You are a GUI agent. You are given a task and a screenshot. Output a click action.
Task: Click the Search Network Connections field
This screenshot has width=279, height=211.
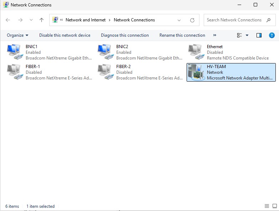pyautogui.click(x=234, y=20)
